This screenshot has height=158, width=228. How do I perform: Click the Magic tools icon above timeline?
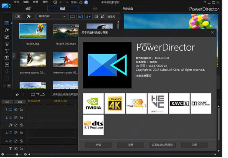click(x=17, y=95)
